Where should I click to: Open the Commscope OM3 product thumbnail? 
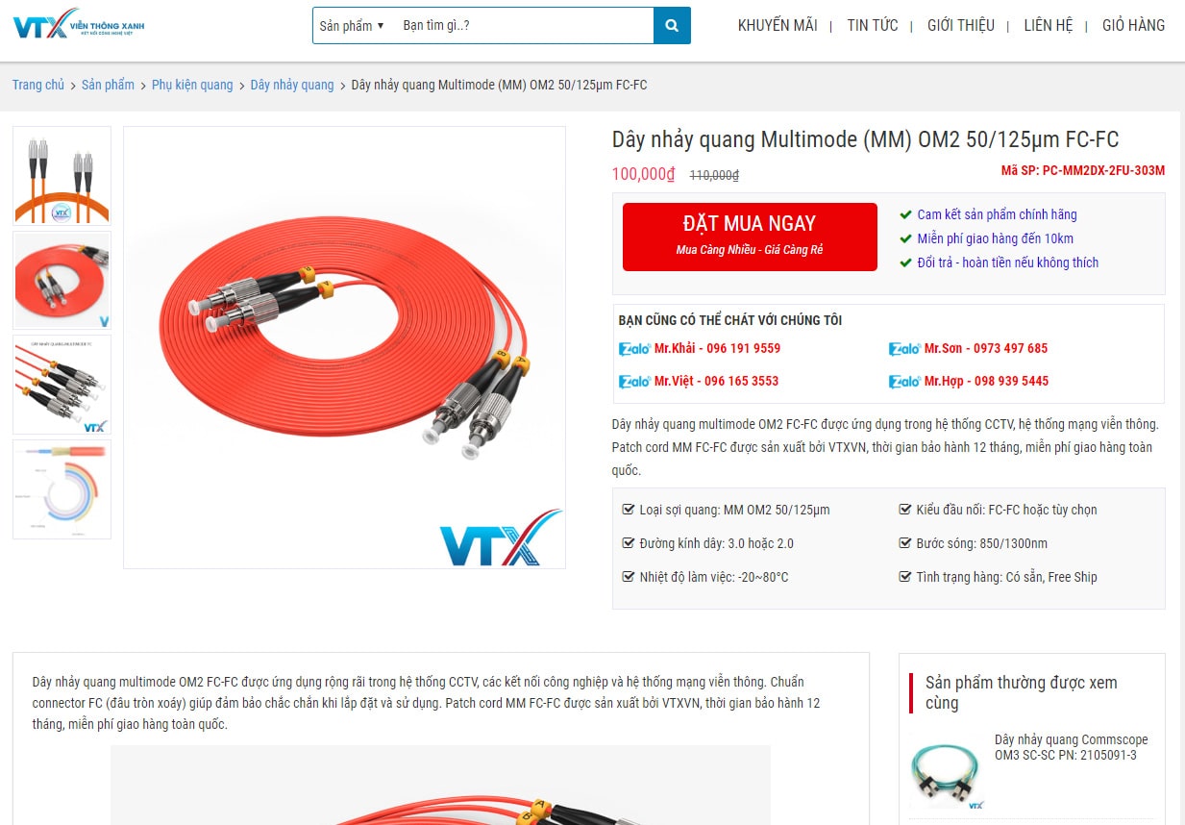click(947, 771)
